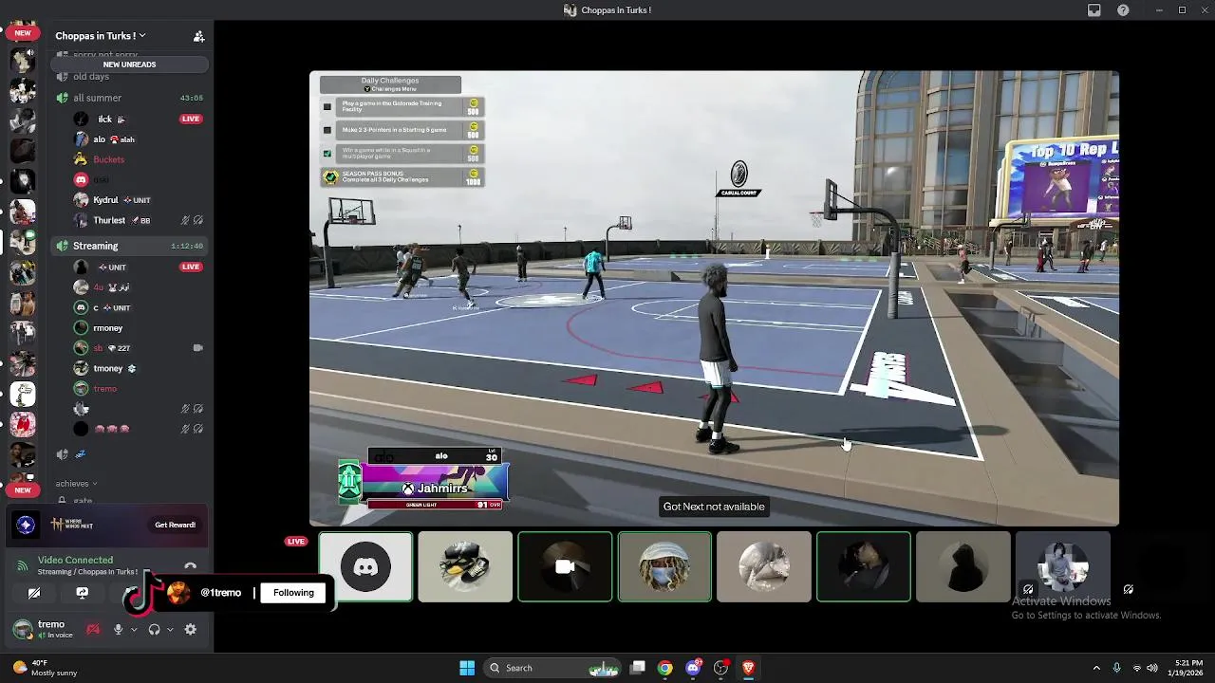Image resolution: width=1215 pixels, height=683 pixels.
Task: Open the Discord inbox icon in title bar
Action: [x=1094, y=10]
